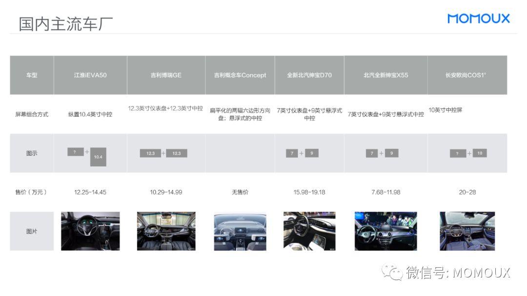Click the price 12.25-14.45
The height and width of the screenshot is (296, 527).
click(x=90, y=192)
